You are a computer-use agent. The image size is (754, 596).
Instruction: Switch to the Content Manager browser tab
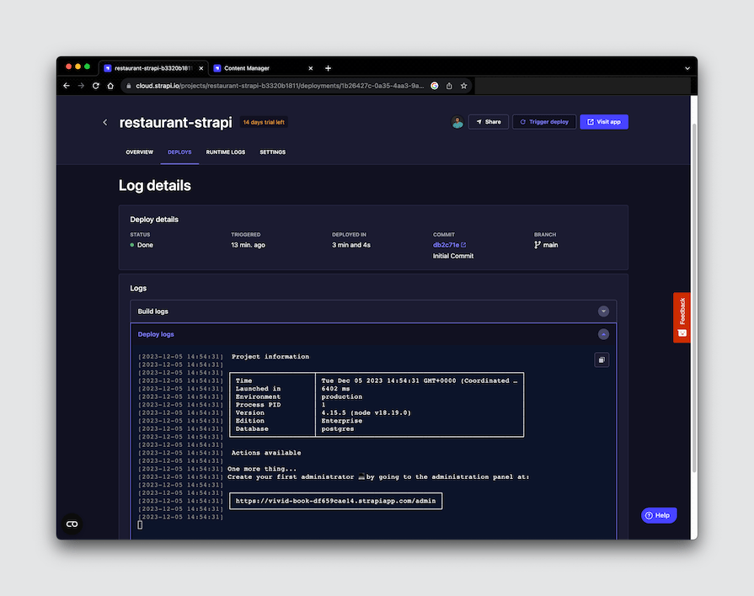[249, 68]
